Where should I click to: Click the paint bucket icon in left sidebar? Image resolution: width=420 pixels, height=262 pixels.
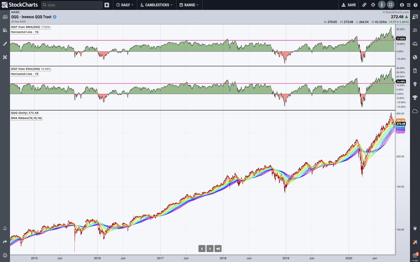tap(5, 30)
